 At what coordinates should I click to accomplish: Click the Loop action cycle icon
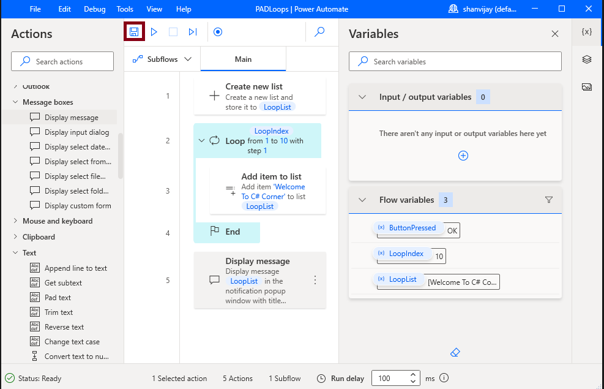(x=214, y=141)
